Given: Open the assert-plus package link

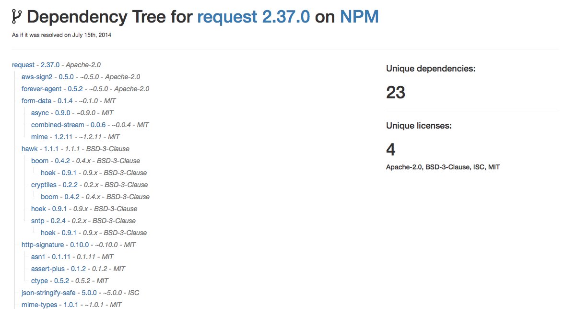Looking at the screenshot, I should 48,269.
